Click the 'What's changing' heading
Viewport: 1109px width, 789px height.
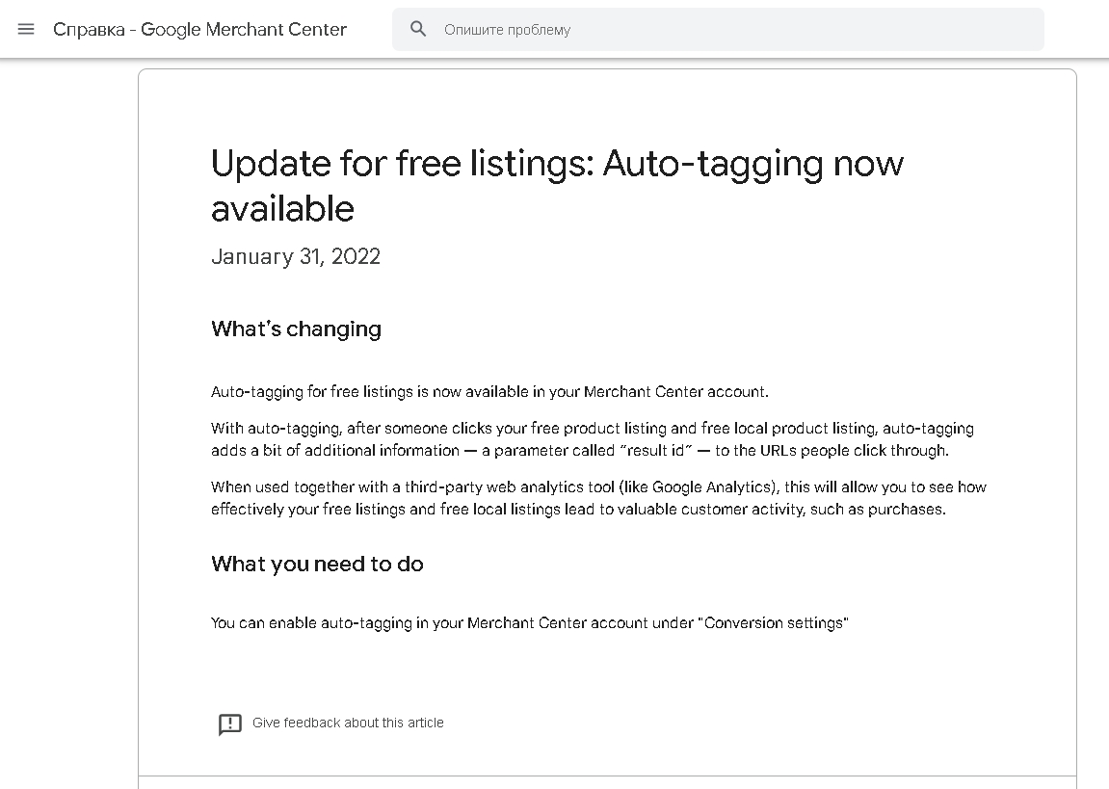[296, 329]
